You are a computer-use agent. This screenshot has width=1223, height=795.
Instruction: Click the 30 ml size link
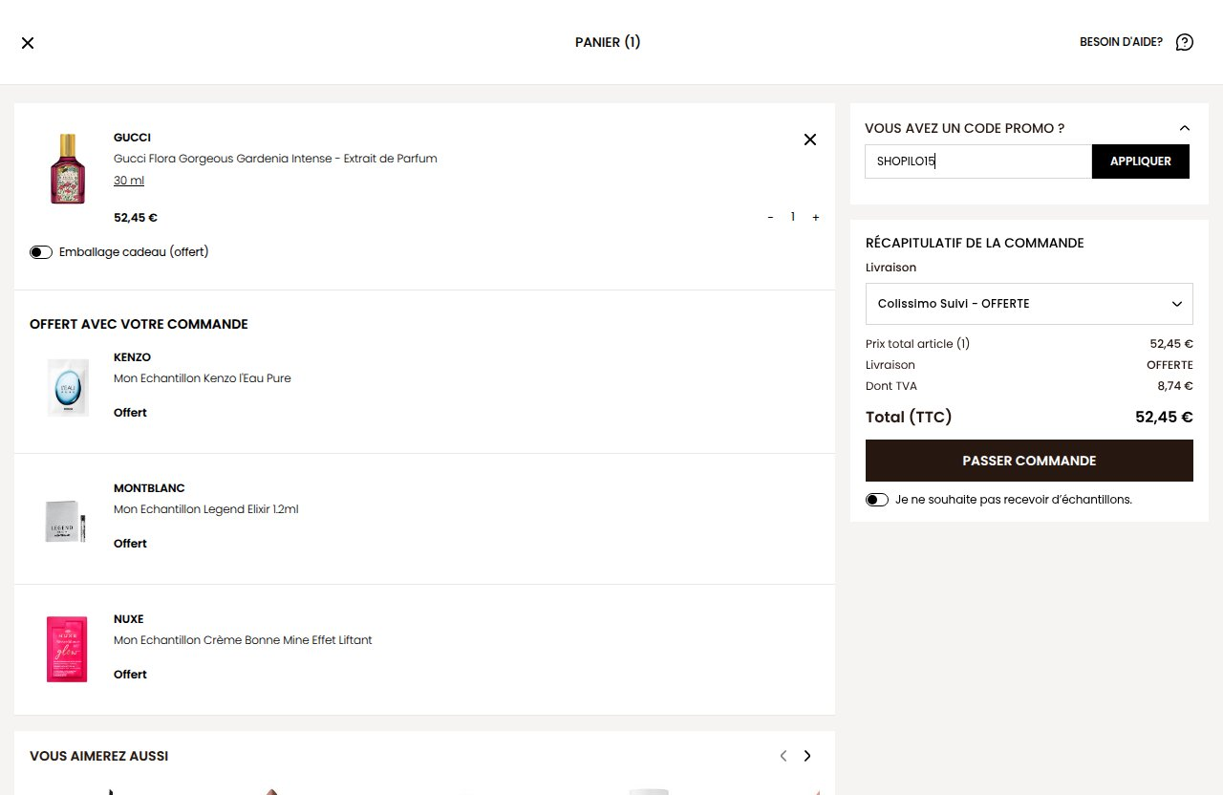pos(129,181)
